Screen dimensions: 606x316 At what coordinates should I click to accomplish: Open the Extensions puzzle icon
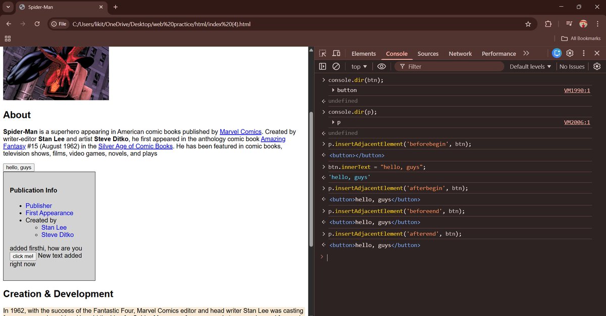[548, 23]
